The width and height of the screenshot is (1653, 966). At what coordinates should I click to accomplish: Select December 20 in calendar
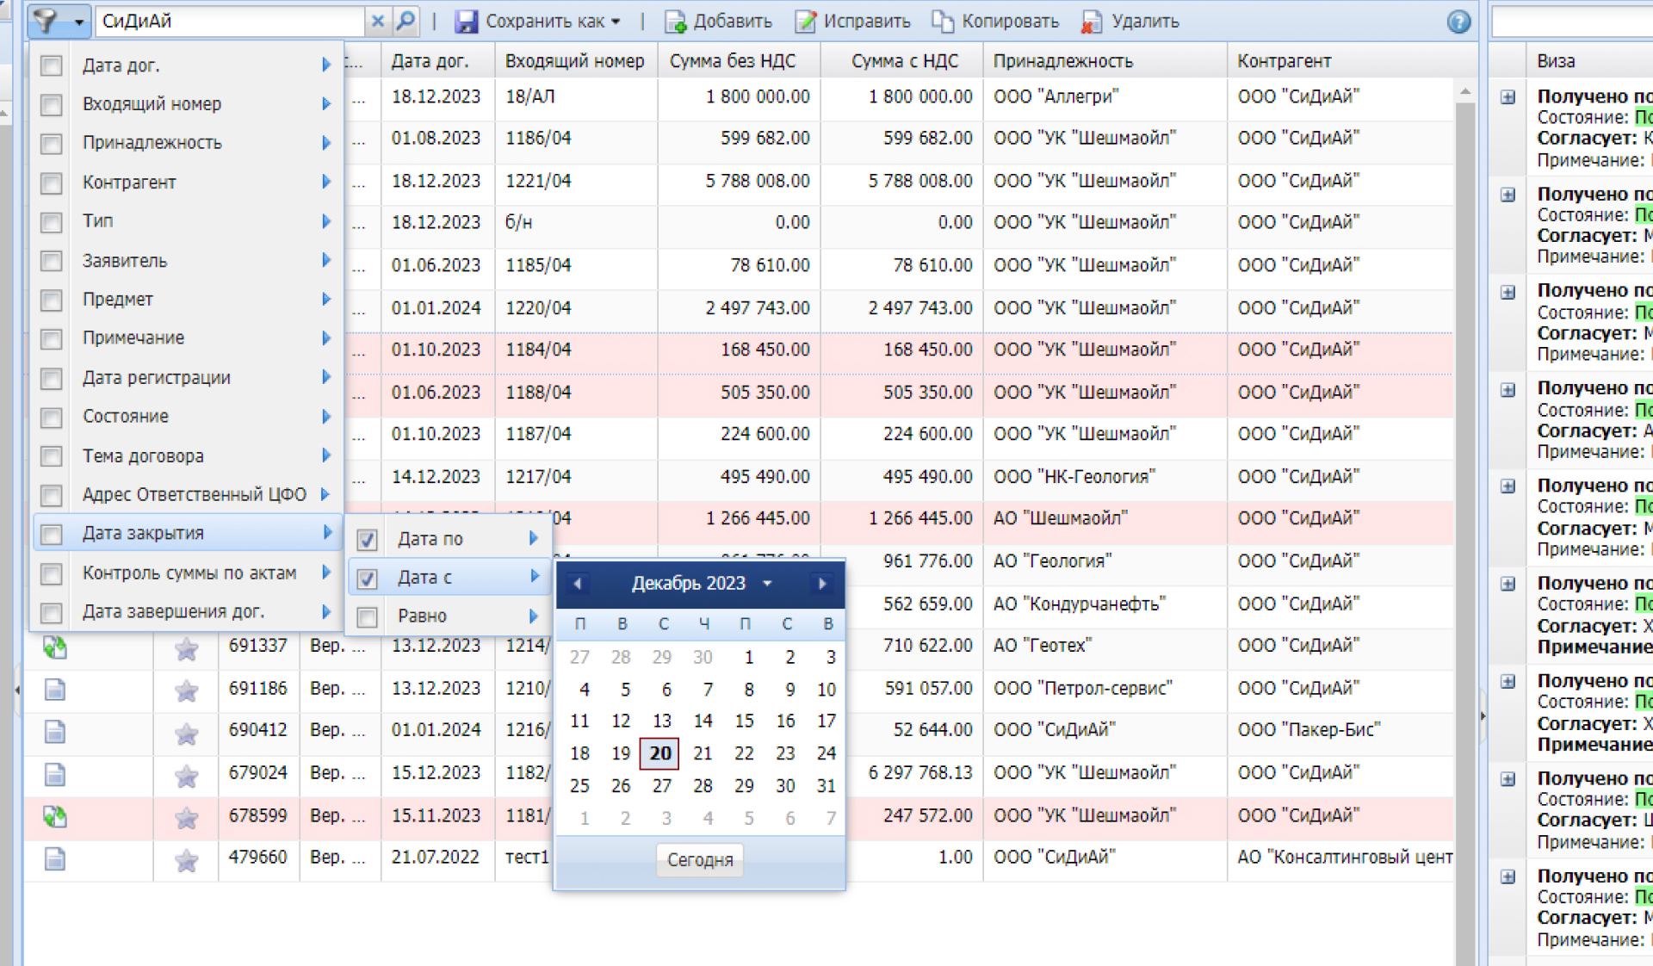(x=660, y=753)
